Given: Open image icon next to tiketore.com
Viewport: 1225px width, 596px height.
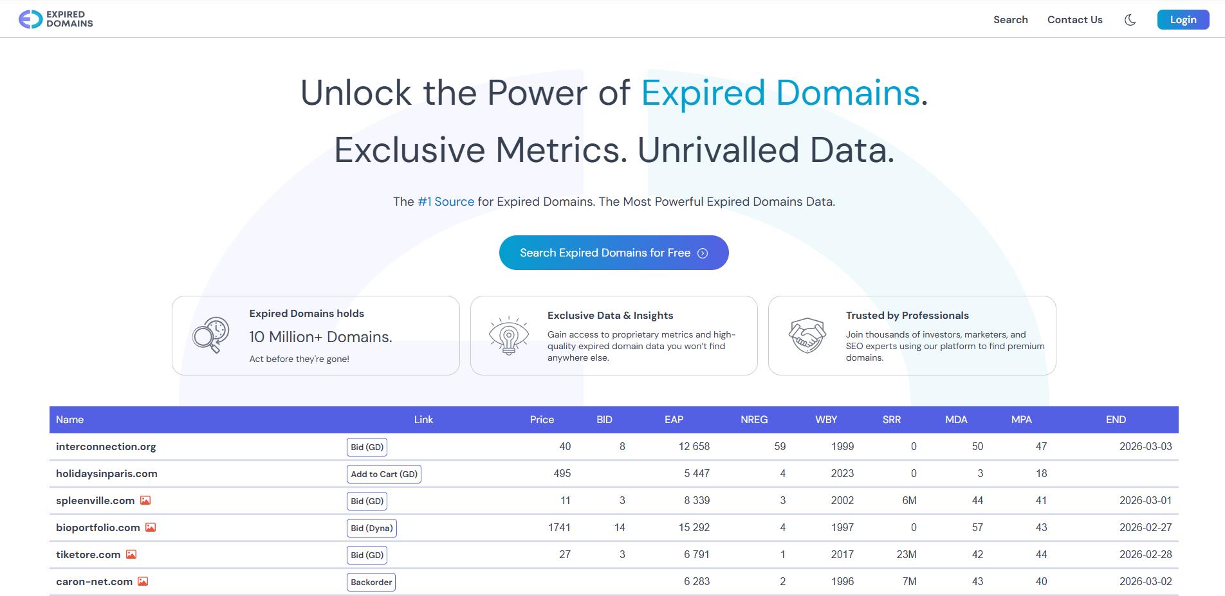Looking at the screenshot, I should coord(131,554).
